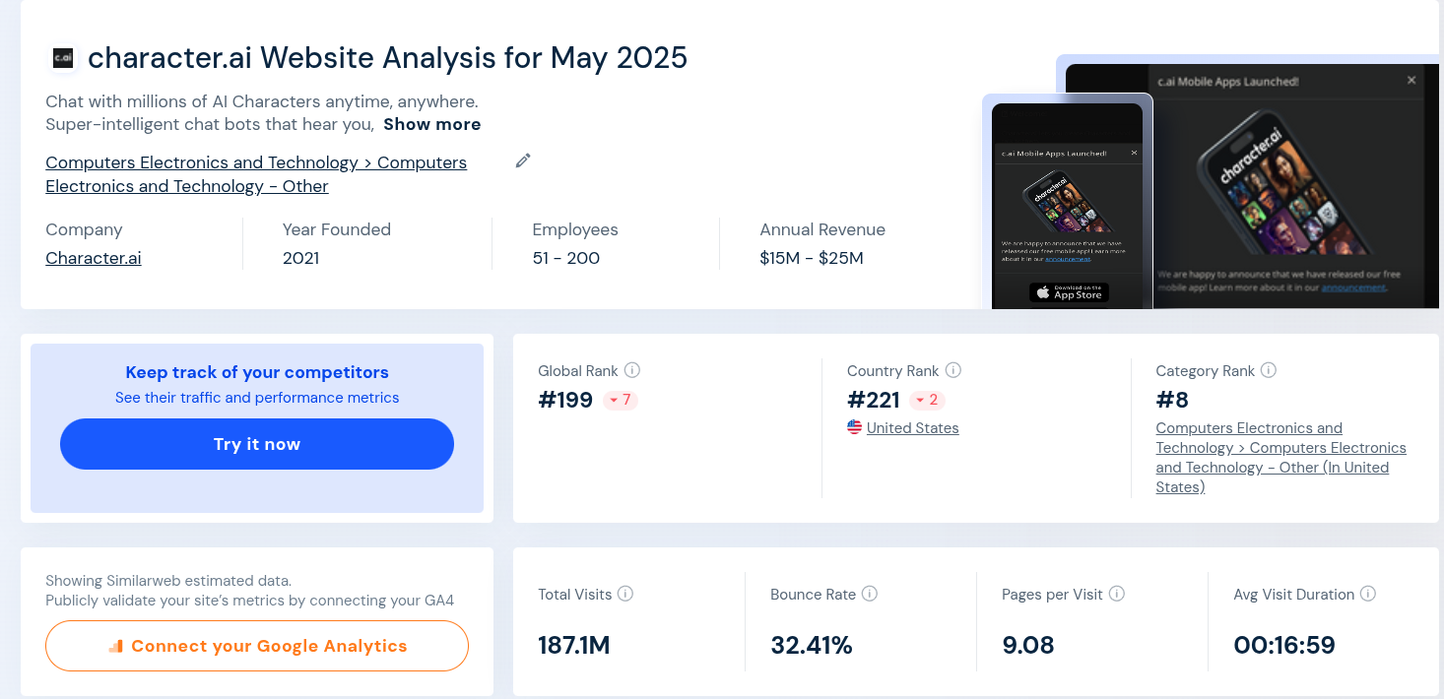Click the Country Rank value #221
The width and height of the screenshot is (1444, 699).
coord(874,400)
